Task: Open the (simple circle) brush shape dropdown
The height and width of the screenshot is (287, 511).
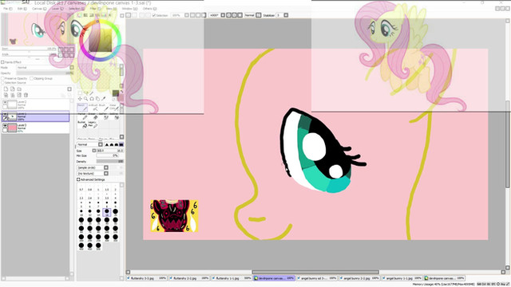Action: click(x=93, y=167)
